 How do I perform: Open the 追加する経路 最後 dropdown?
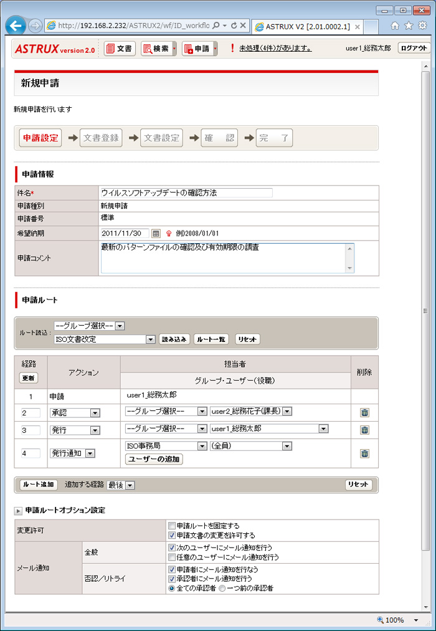point(120,485)
